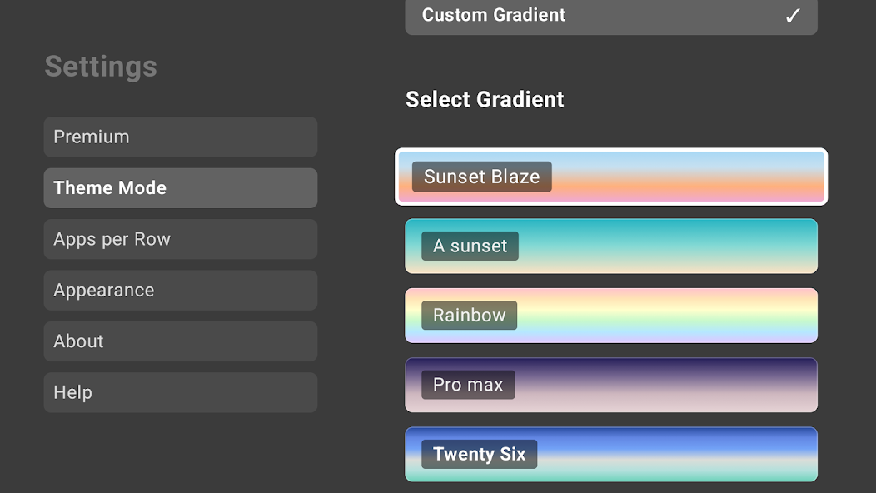Click the 'Rainbow' name label
Image resolution: width=876 pixels, height=493 pixels.
coord(469,316)
